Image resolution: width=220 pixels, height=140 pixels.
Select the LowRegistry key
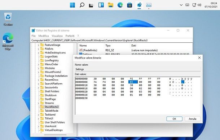[x=52, y=60]
